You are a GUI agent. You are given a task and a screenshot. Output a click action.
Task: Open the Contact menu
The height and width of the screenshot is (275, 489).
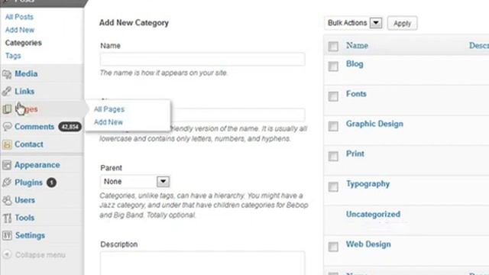tap(29, 144)
